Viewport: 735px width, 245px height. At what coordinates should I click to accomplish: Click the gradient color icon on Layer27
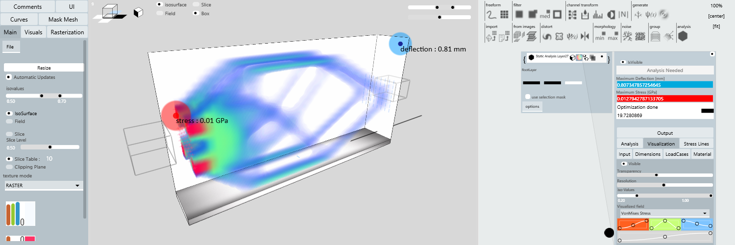pos(579,57)
